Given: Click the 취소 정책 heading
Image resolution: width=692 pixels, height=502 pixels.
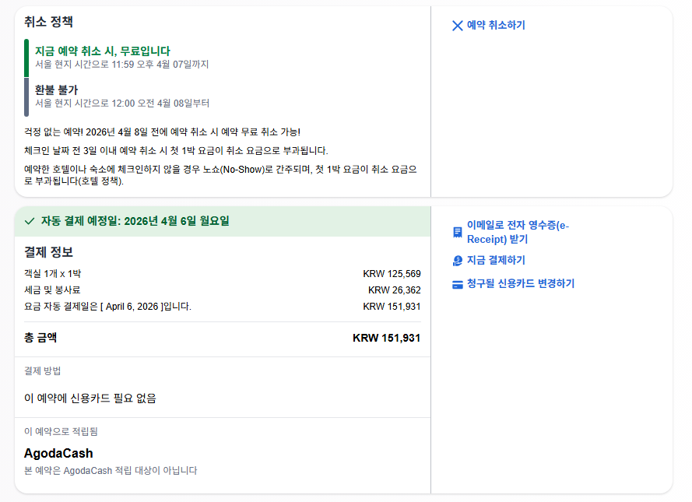Looking at the screenshot, I should pos(49,23).
